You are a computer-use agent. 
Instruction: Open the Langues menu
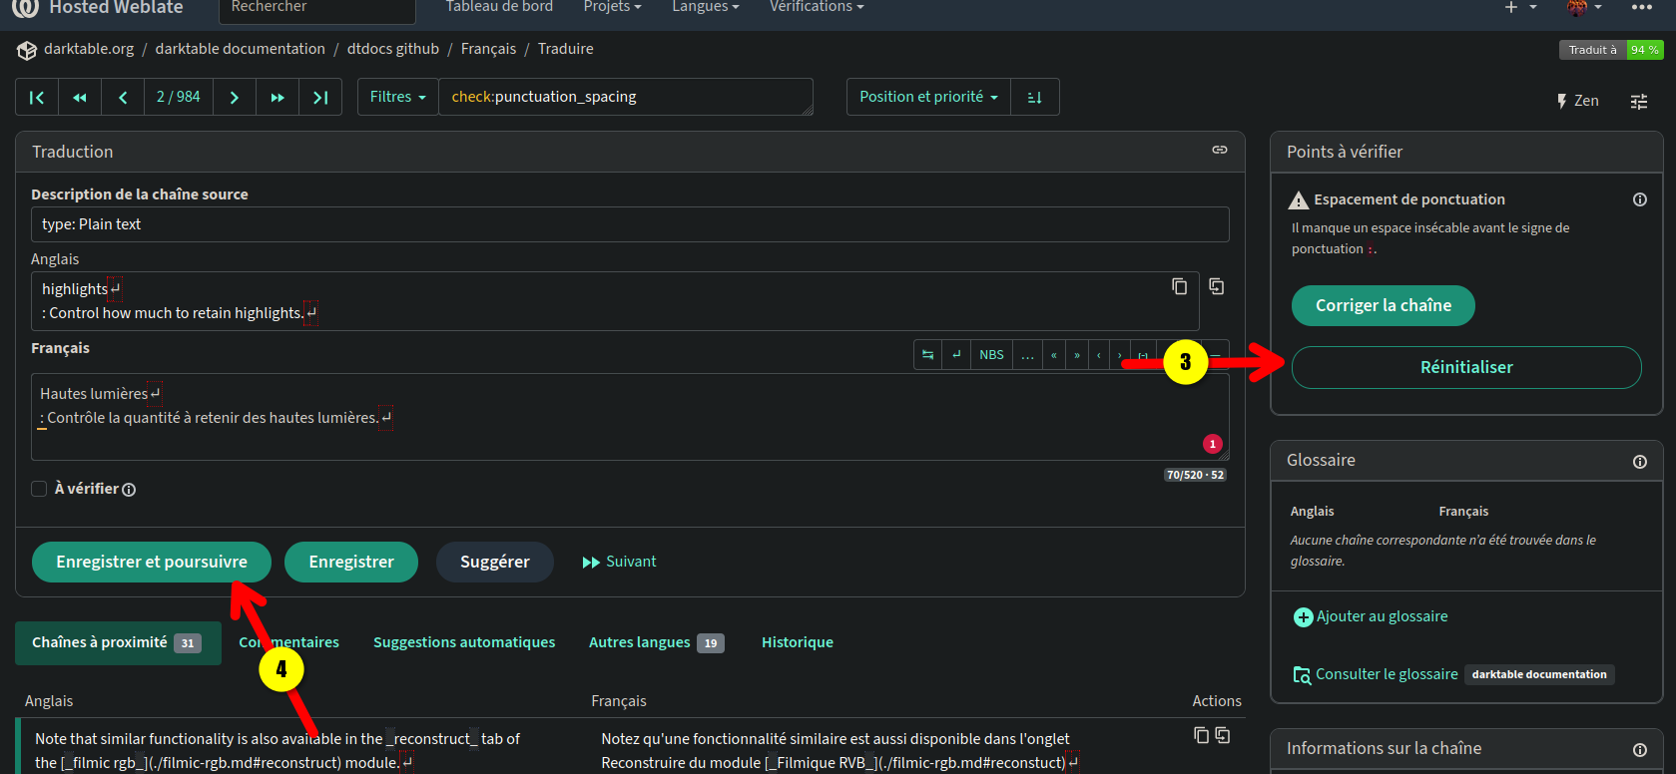(706, 7)
